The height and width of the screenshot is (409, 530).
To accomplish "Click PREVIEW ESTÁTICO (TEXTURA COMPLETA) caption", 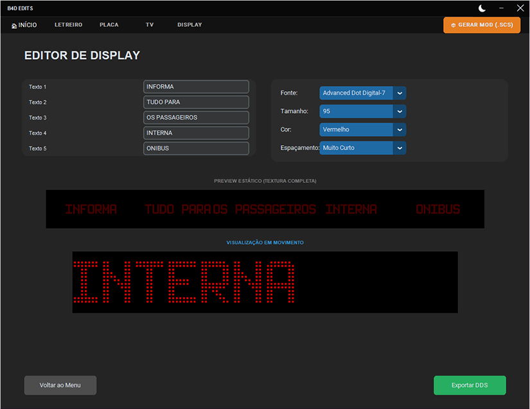I will coord(265,181).
